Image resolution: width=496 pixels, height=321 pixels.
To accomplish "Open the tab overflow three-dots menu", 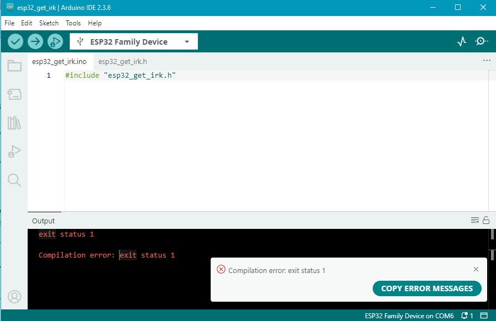I will click(x=487, y=60).
